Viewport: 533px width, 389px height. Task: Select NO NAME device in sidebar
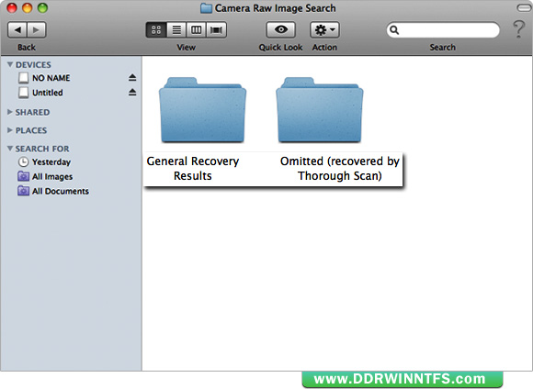click(72, 78)
